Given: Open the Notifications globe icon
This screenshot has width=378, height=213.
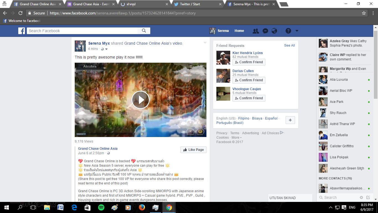Looking at the screenshot, I should pos(274,31).
